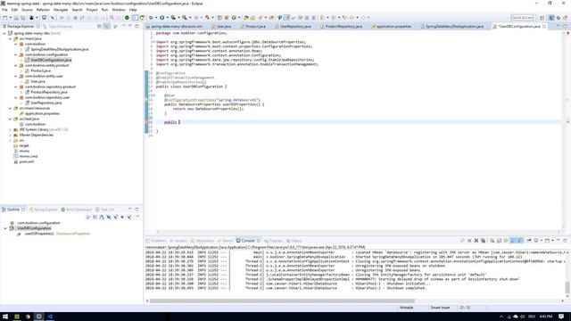The width and height of the screenshot is (571, 321).
Task: Click the Terminate console icon
Action: 469,241
